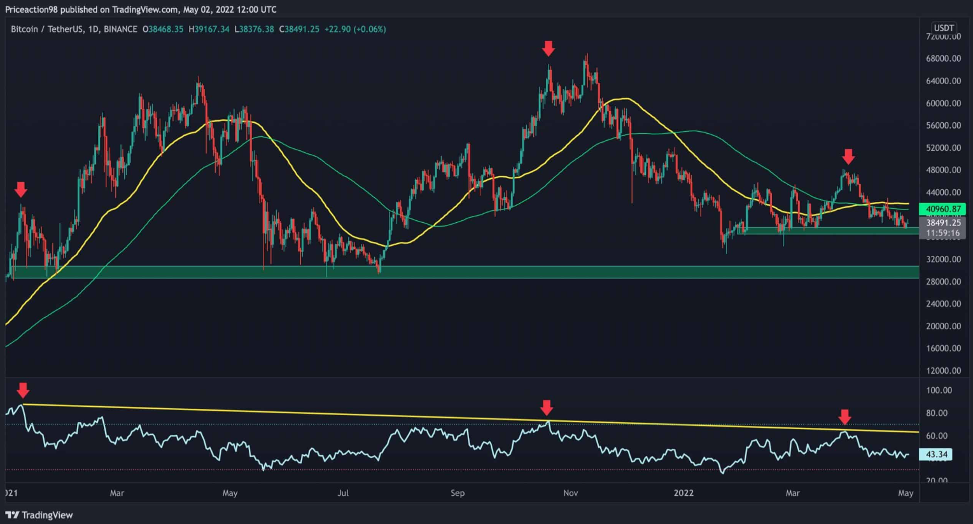Click the Jul label on the time axis
Screen dimensions: 973x524
point(343,493)
